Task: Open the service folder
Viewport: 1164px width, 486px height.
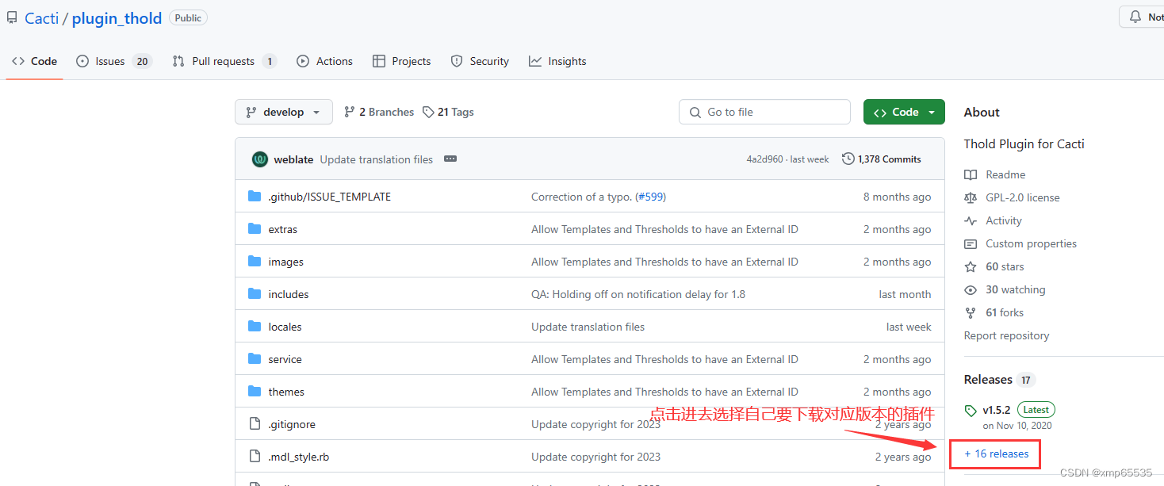Action: tap(285, 359)
